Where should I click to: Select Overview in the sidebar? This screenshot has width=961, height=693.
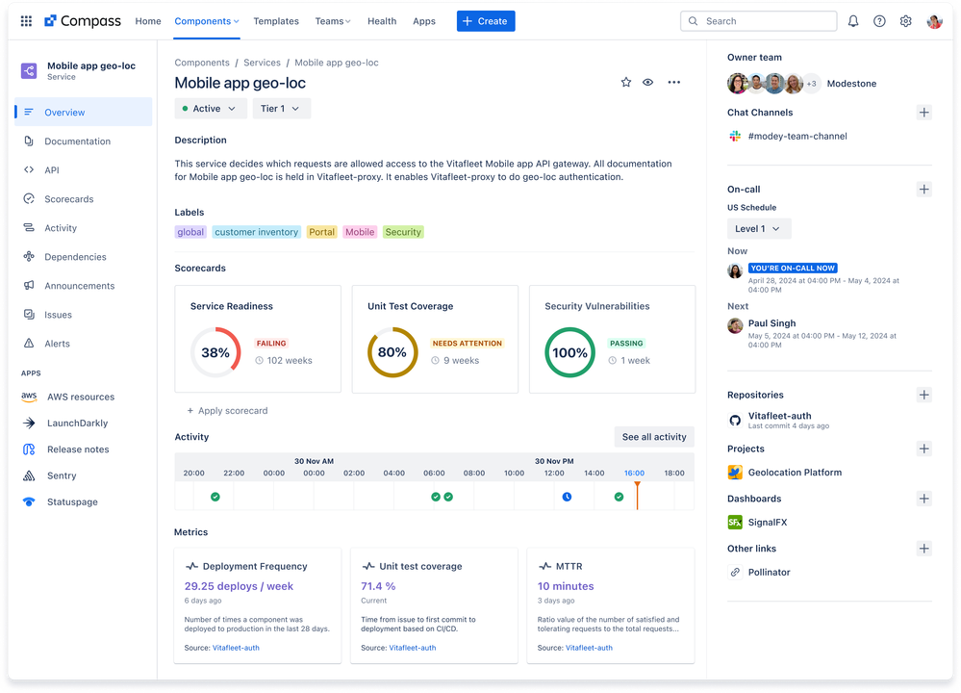(84, 113)
